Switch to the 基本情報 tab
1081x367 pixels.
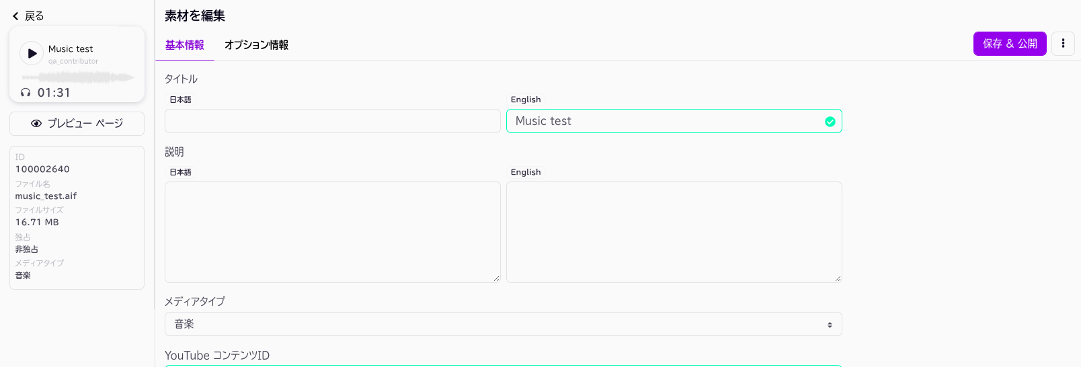[185, 45]
